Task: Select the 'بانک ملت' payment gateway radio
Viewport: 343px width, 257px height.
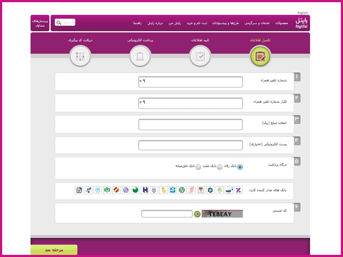Action: click(220, 167)
